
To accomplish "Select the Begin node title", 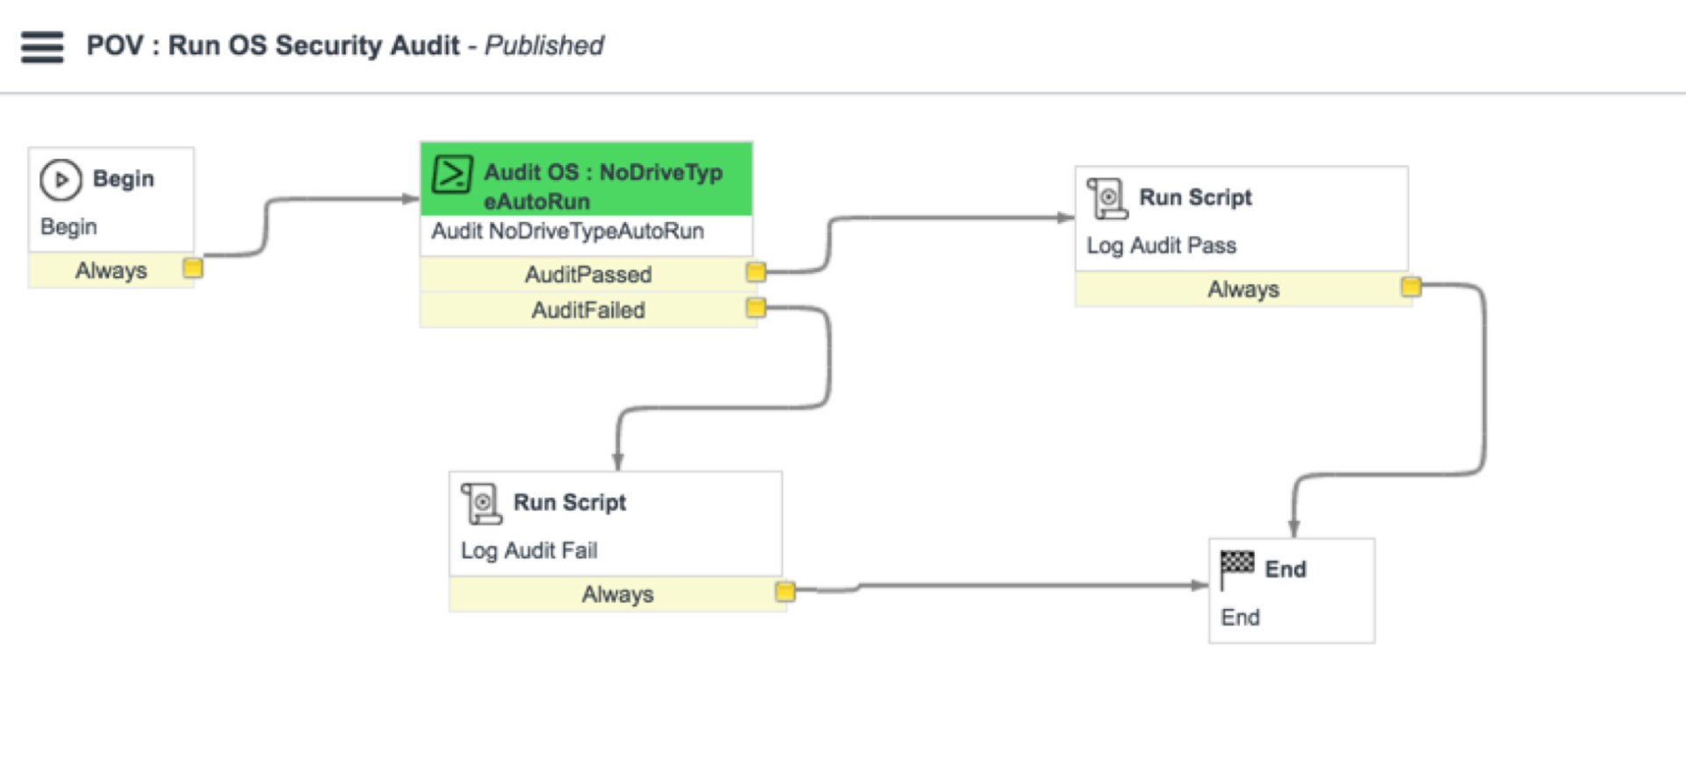I will pos(123,179).
